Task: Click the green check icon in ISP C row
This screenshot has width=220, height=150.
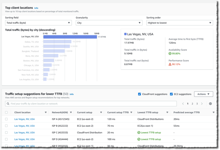Action: pos(139,133)
